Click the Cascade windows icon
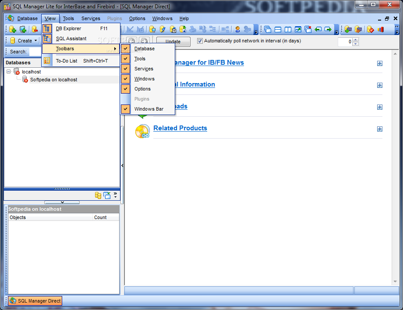This screenshot has height=310, width=403. tap(268, 29)
